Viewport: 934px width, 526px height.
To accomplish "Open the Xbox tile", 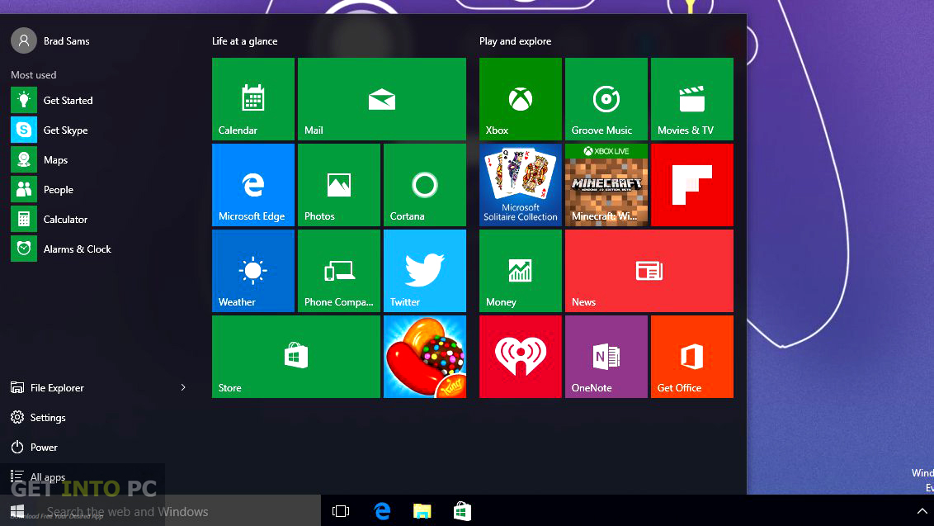I will click(521, 99).
